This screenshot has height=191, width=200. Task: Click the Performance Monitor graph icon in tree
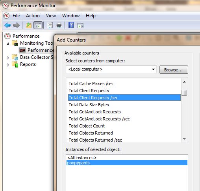22,50
